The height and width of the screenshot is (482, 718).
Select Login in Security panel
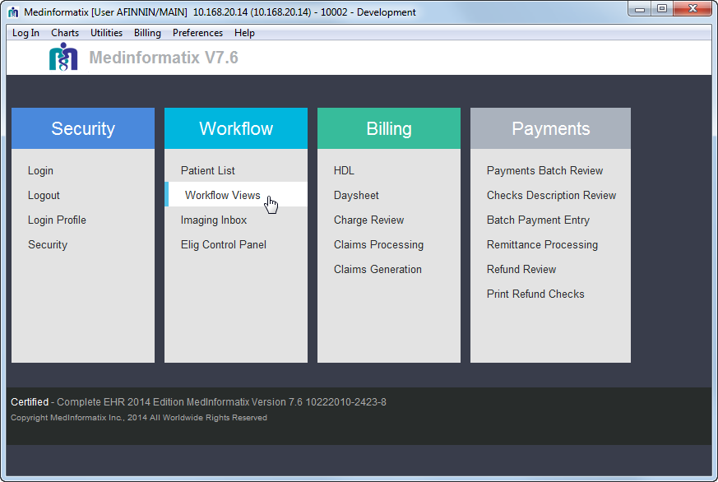41,171
